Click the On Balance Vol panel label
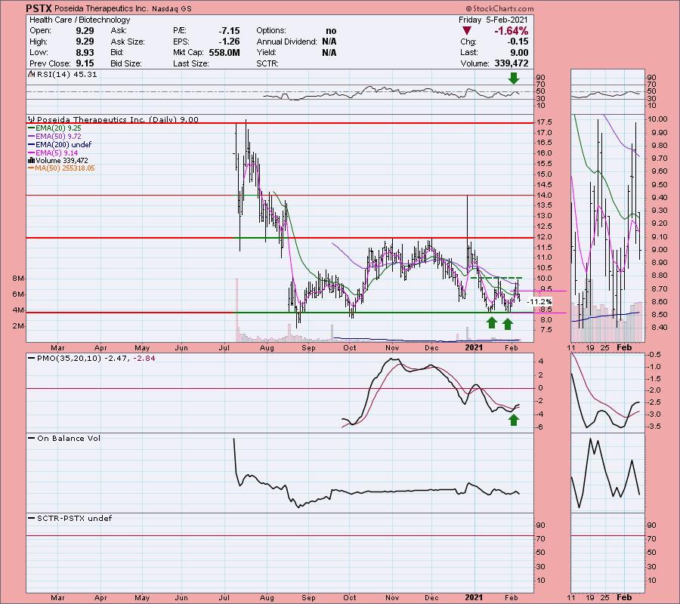This screenshot has height=604, width=680. [x=69, y=438]
